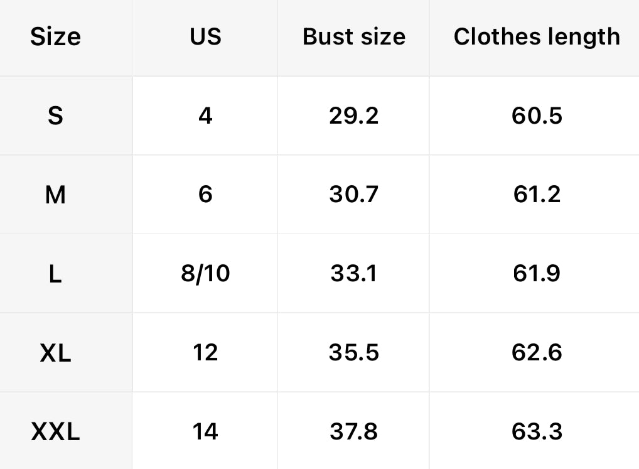Click bust size 35.5 cell

[354, 353]
